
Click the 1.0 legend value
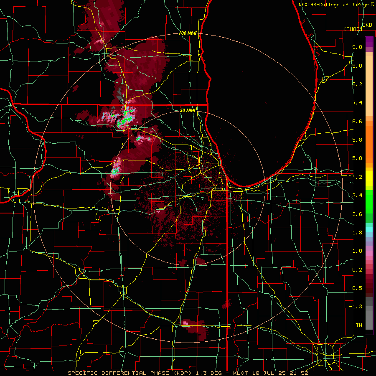[357, 251]
